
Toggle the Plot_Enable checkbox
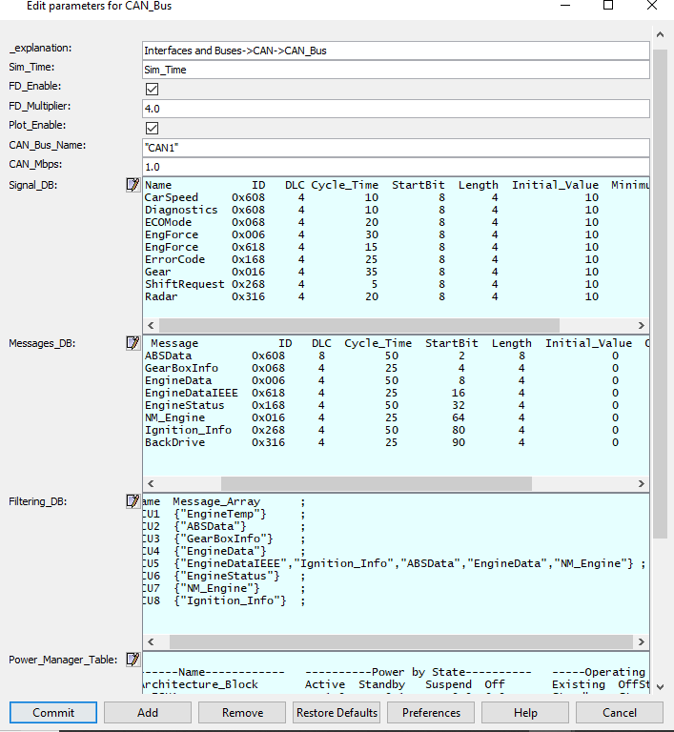(152, 128)
